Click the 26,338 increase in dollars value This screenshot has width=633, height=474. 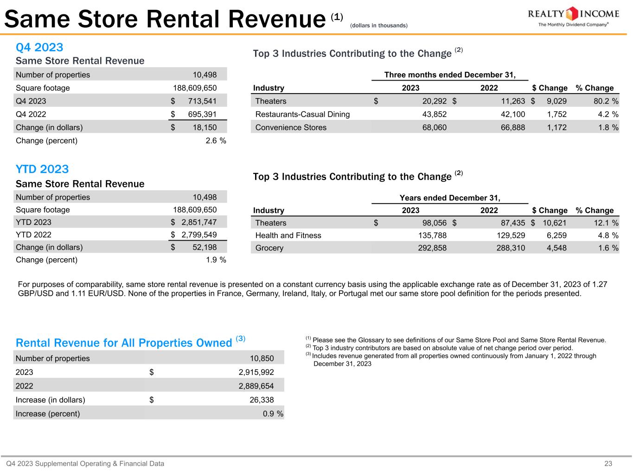pos(262,400)
